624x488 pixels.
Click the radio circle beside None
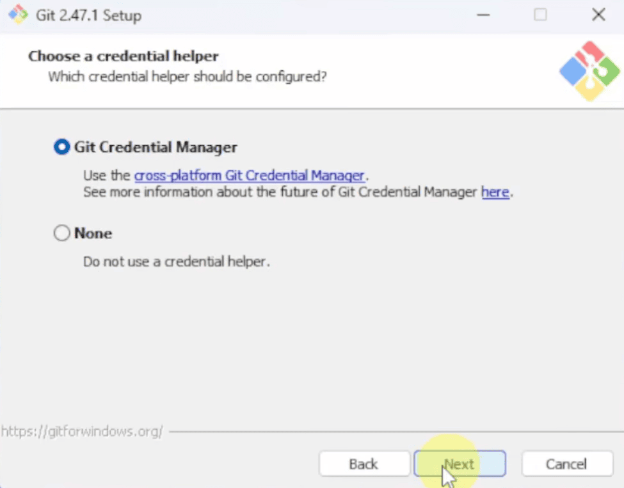tap(61, 233)
